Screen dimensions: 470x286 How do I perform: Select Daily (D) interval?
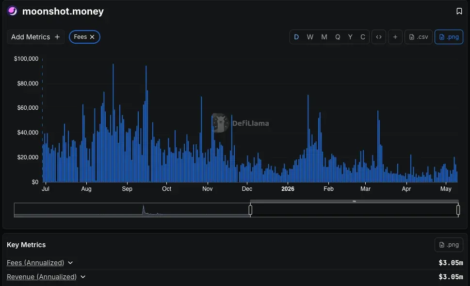click(296, 37)
